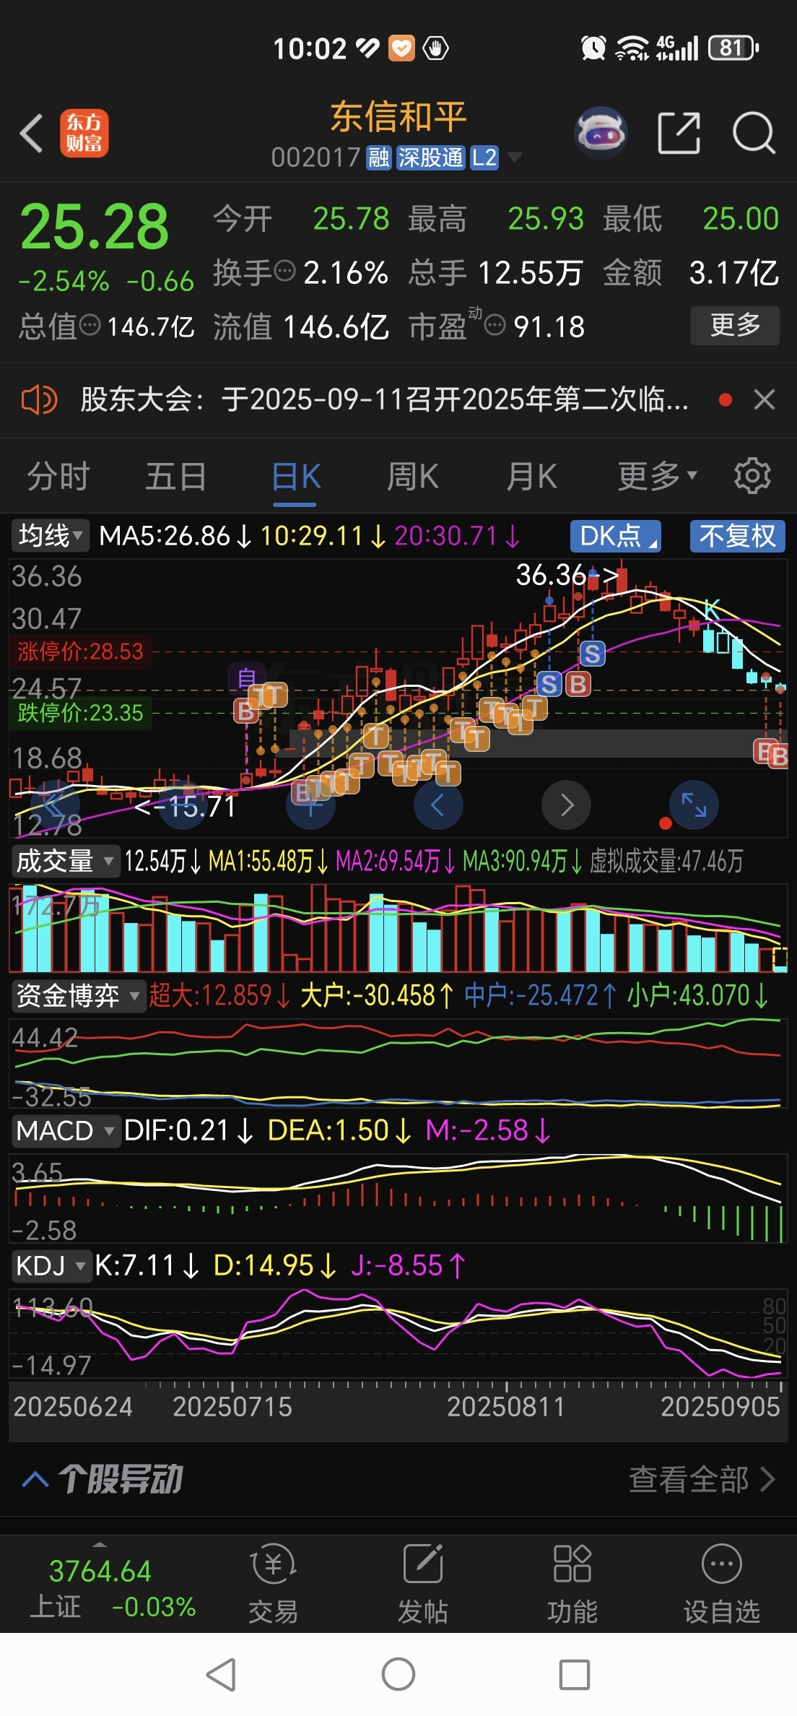Screen dimensions: 797x1716
Task: Tap the 换手 info smiley icon
Action: (285, 272)
